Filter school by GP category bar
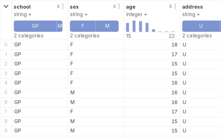This screenshot has width=221, height=138. click(x=35, y=26)
